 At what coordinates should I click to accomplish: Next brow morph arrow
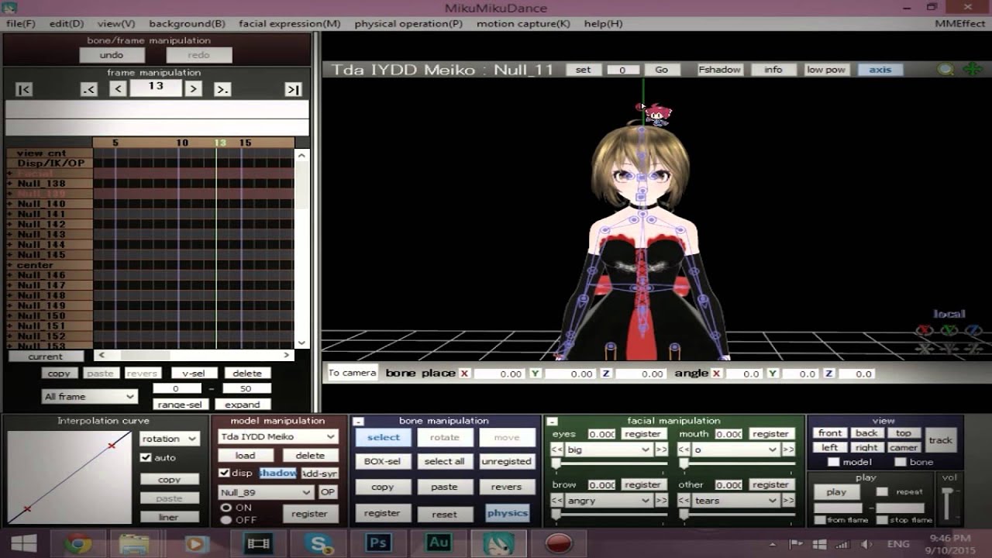pyautogui.click(x=661, y=501)
